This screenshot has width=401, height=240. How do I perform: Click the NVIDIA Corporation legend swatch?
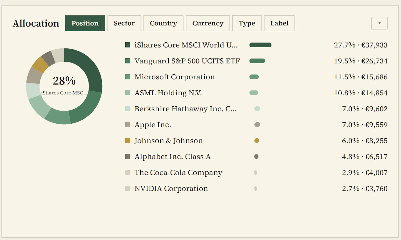click(128, 188)
